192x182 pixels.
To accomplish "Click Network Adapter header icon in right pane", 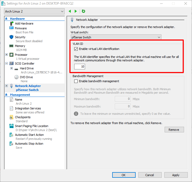I will [72, 20].
